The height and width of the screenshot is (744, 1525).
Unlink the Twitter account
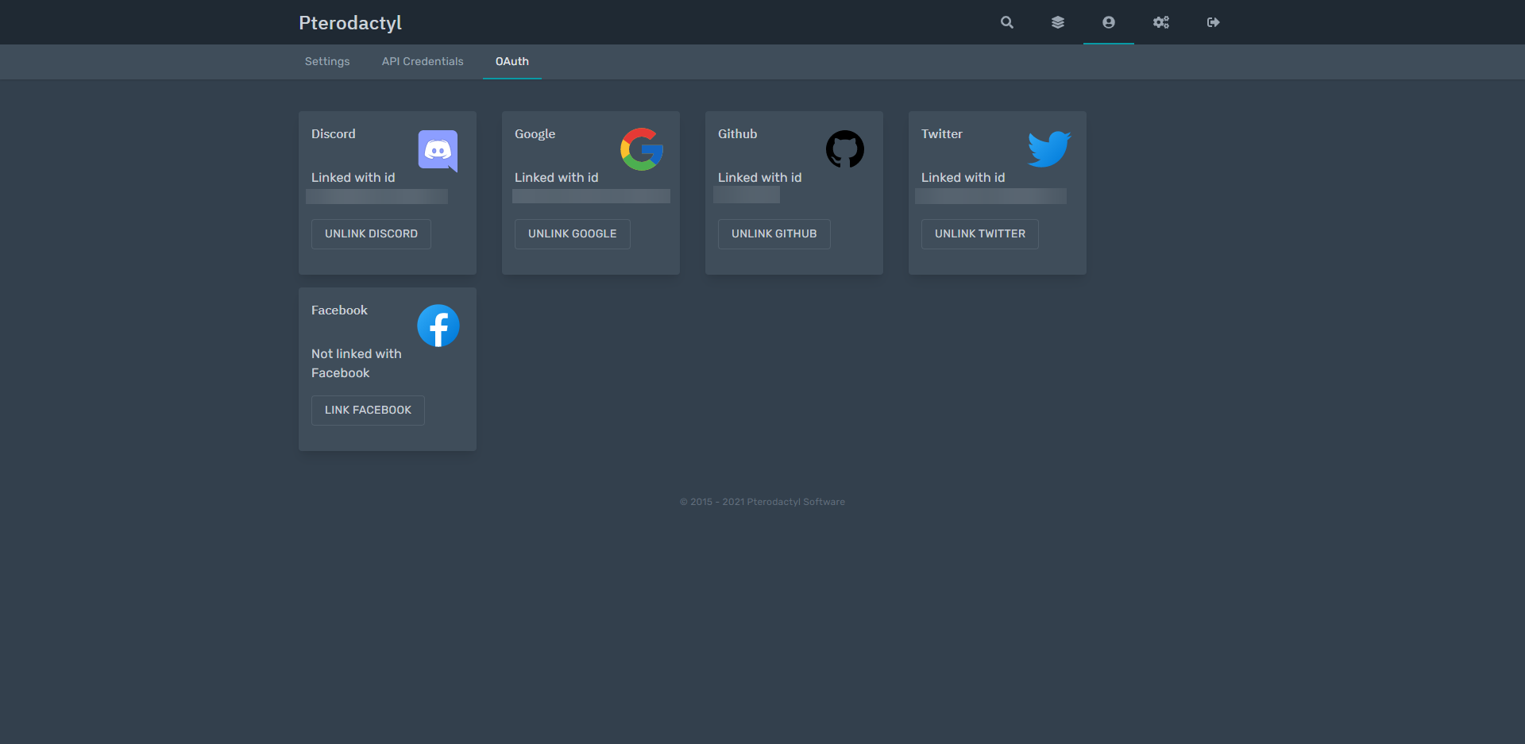click(979, 234)
